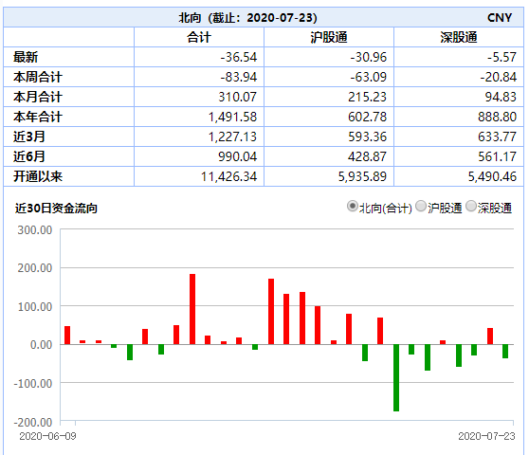Click the 300.00 y-axis label

[35, 230]
